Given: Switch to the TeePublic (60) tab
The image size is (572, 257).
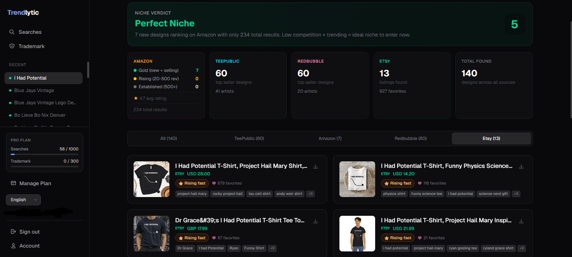Looking at the screenshot, I should [x=249, y=138].
